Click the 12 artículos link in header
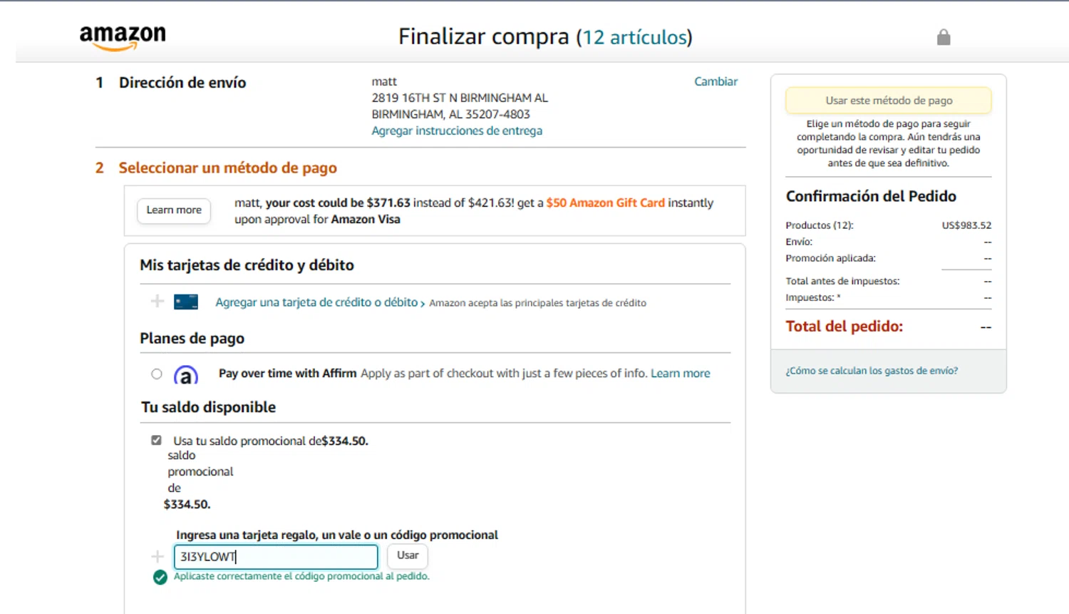Screen dimensions: 1069x614 pos(635,37)
